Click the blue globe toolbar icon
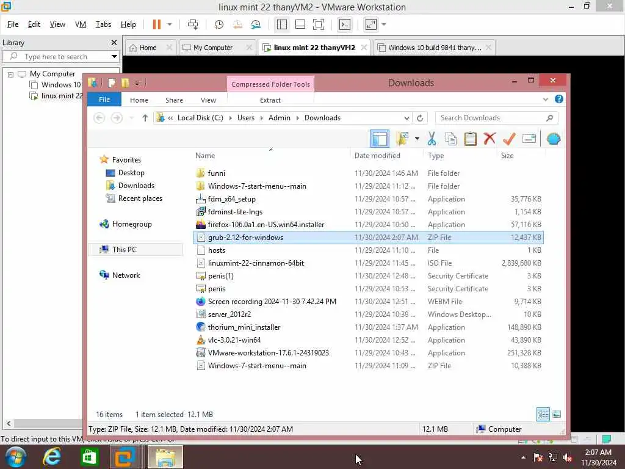 554,139
